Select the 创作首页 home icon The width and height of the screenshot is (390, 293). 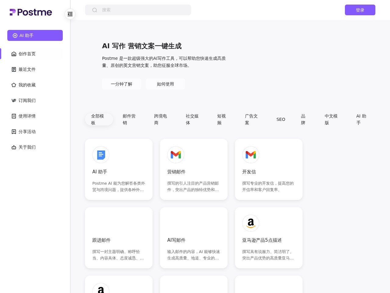[x=14, y=54]
